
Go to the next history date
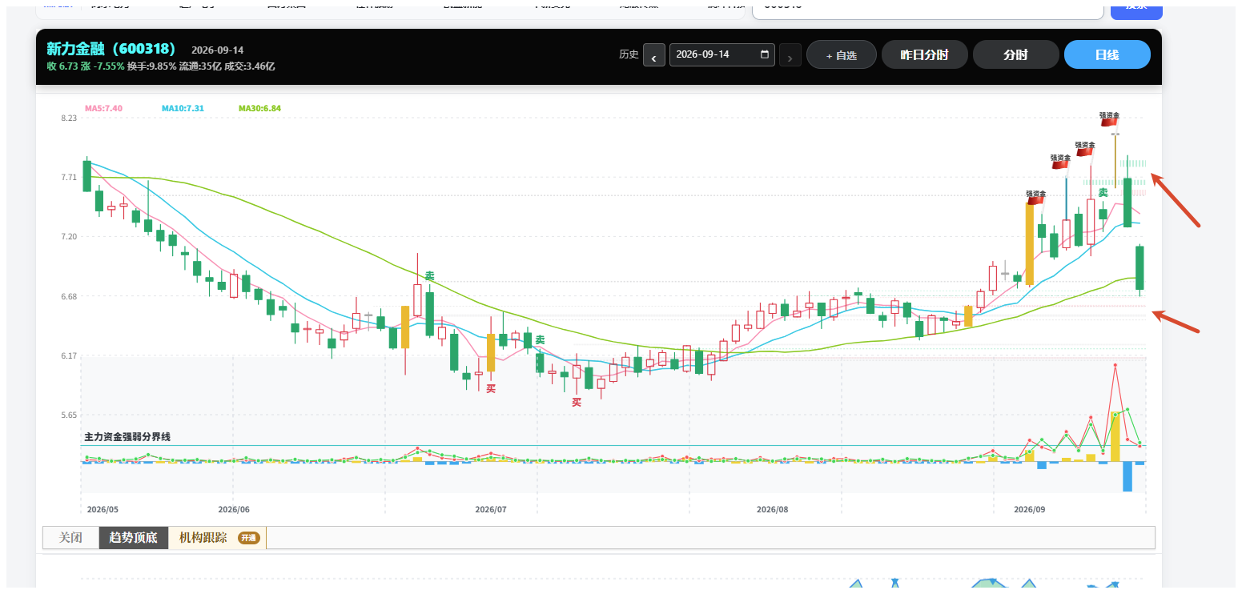click(790, 55)
